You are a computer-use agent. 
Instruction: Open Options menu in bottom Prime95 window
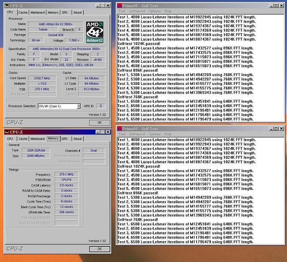tap(155, 134)
